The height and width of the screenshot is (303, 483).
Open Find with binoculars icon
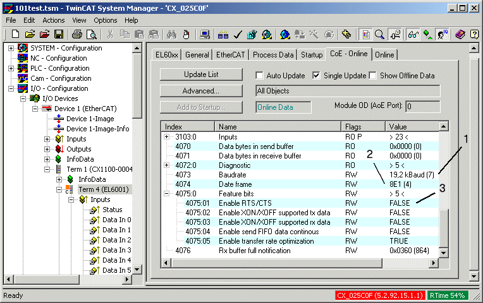point(171,34)
